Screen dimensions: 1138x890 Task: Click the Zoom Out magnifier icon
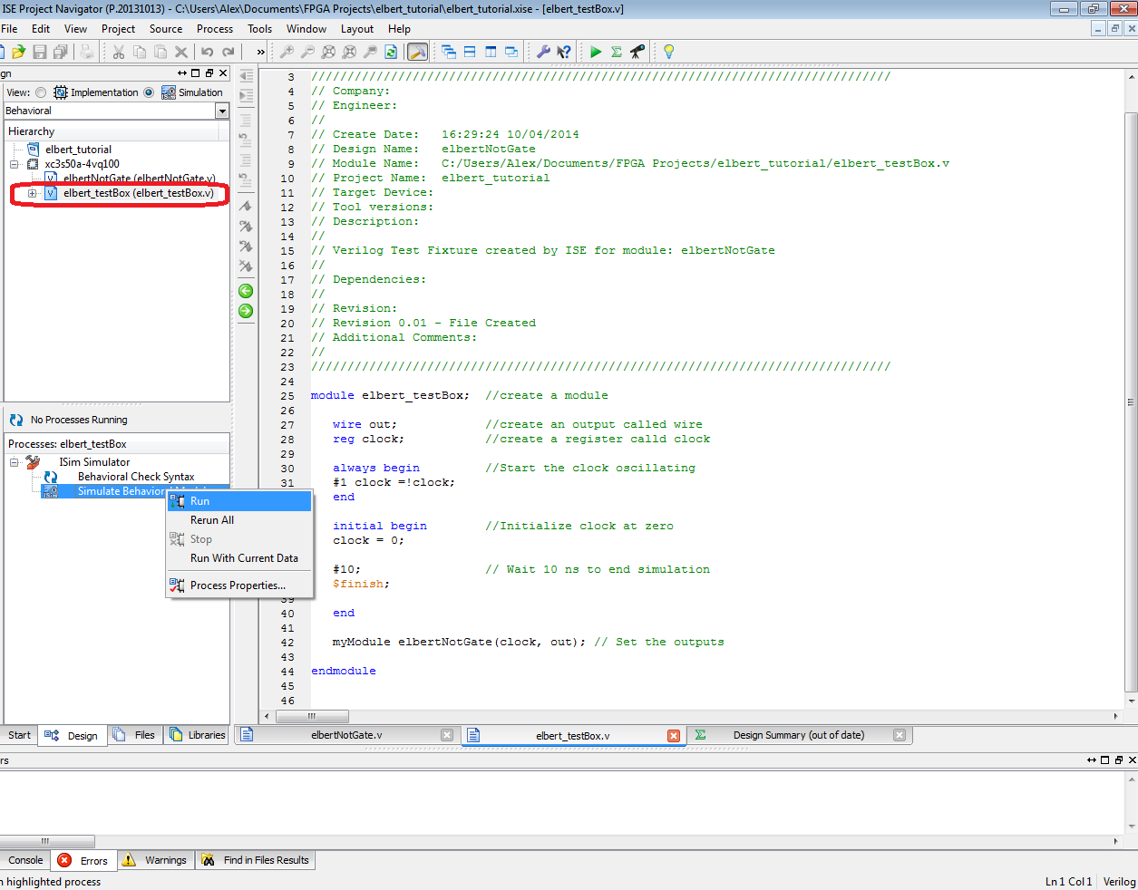[x=307, y=52]
